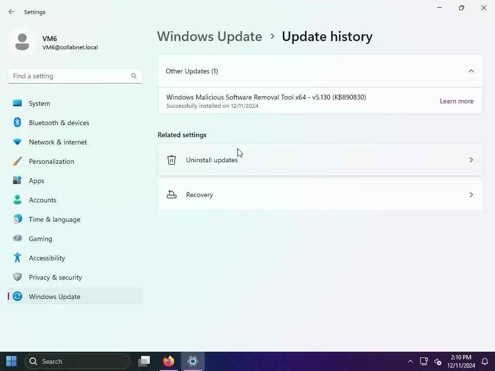Viewport: 495px width, 371px height.
Task: Click Learn more for KB890830
Action: coord(456,101)
